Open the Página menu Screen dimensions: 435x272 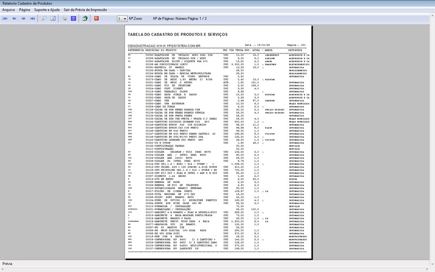(x=24, y=10)
